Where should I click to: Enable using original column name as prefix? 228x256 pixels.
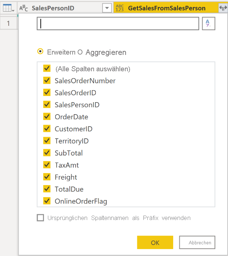click(40, 218)
